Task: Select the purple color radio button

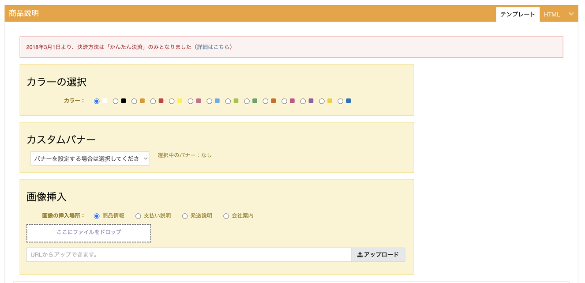Action: pyautogui.click(x=303, y=101)
